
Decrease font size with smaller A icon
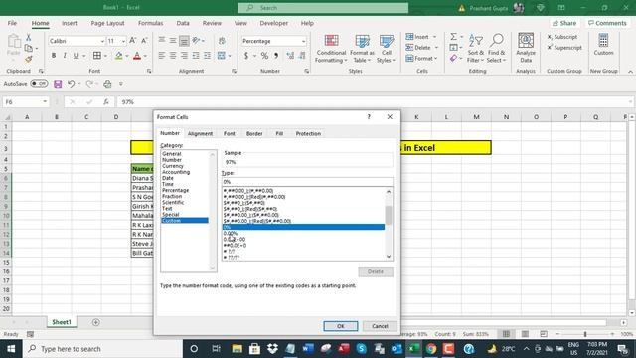coord(144,41)
